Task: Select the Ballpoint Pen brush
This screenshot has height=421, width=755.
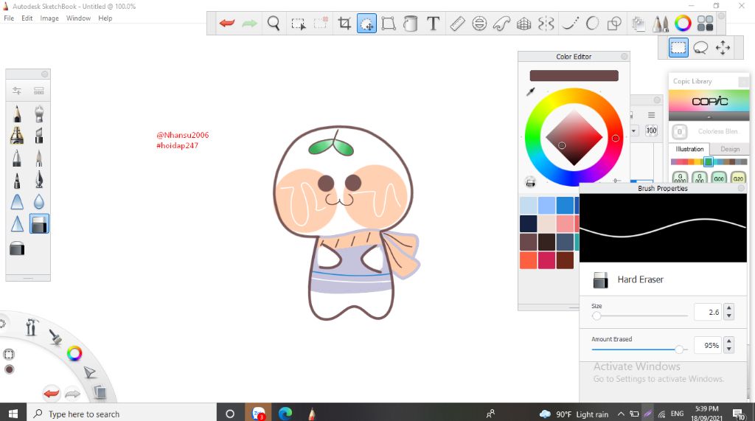Action: tap(17, 158)
